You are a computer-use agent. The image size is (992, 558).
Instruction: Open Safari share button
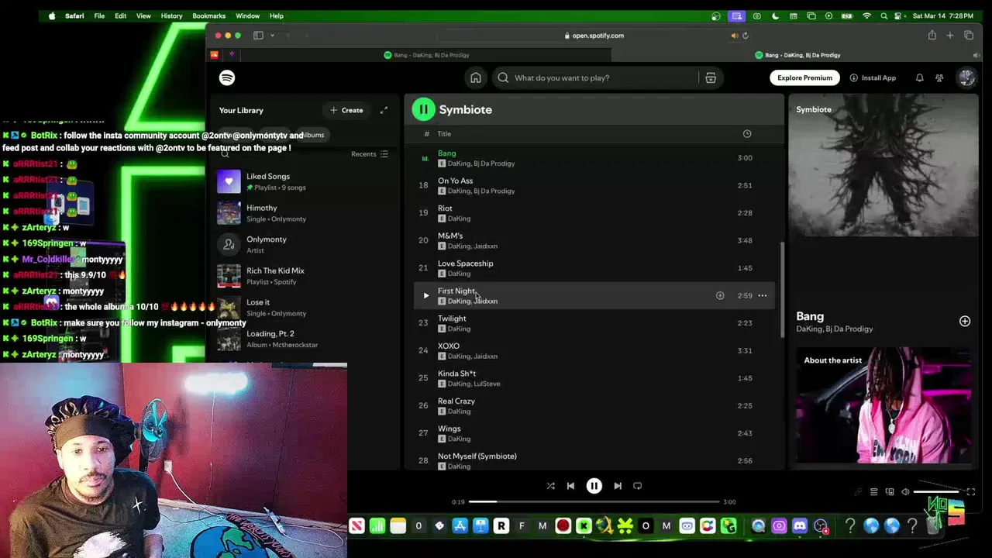coord(932,36)
